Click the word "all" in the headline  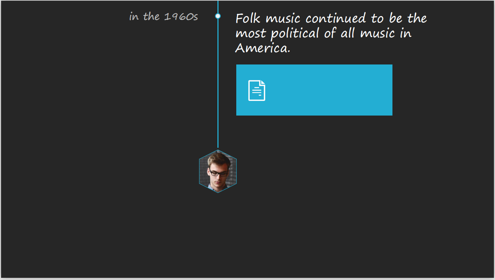(x=348, y=34)
